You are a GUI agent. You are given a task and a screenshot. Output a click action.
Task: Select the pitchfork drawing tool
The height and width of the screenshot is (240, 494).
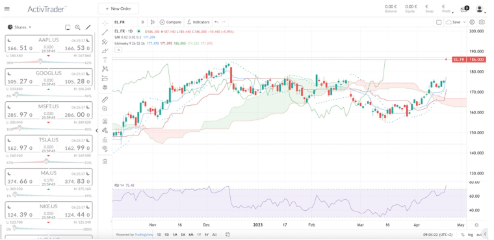coord(105,42)
